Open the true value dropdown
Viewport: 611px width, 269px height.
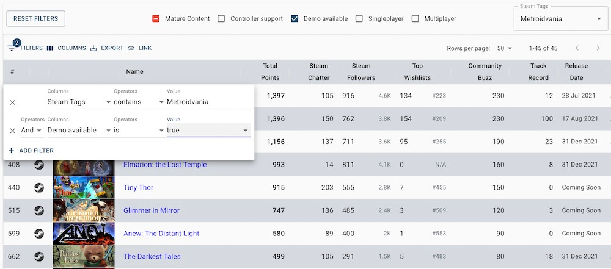click(x=208, y=130)
